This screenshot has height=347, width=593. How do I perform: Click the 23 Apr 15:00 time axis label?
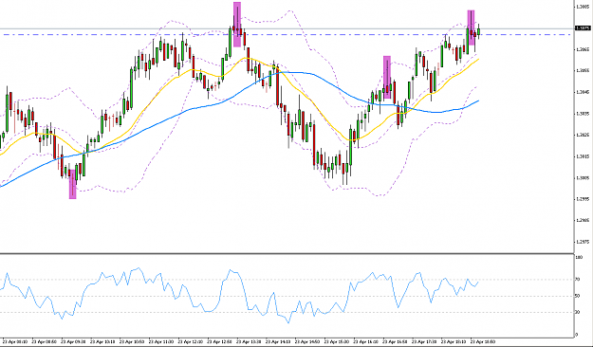pyautogui.click(x=336, y=341)
